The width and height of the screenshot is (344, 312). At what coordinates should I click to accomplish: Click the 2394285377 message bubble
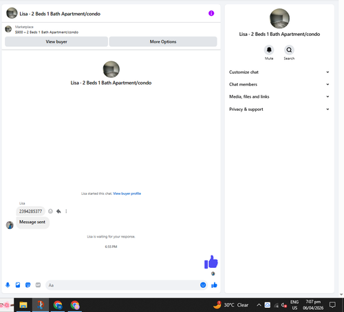coord(30,211)
